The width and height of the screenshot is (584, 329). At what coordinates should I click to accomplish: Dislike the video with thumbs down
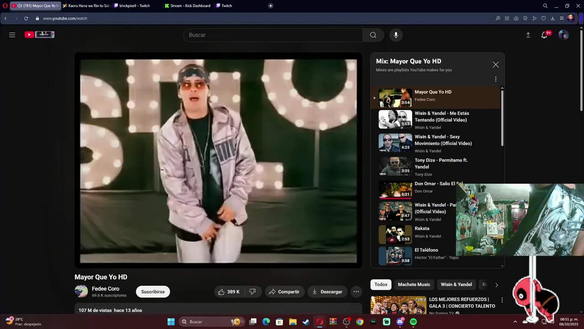point(253,292)
